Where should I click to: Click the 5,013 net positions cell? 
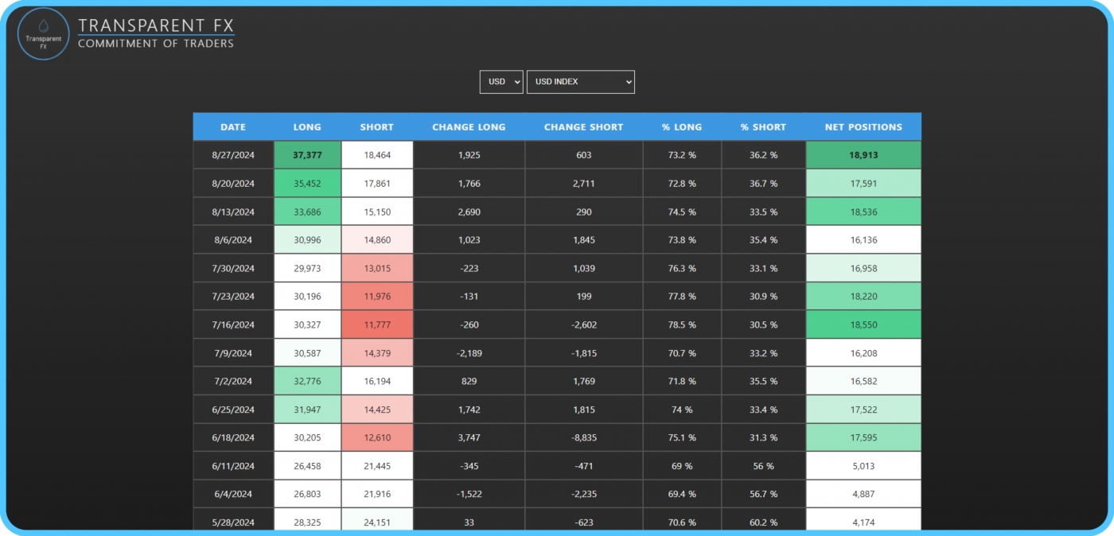tap(863, 466)
